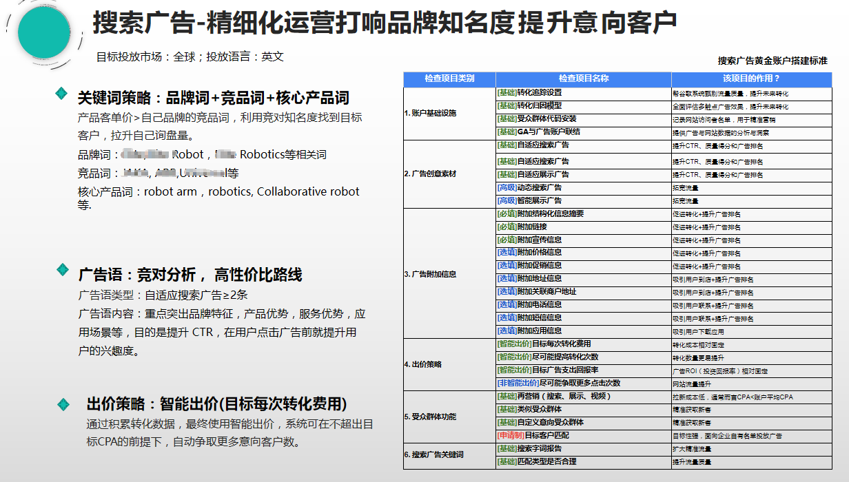Screen dimensions: 849x482
Task: Click the cell [选填]附加短信信息
Action: pos(584,318)
